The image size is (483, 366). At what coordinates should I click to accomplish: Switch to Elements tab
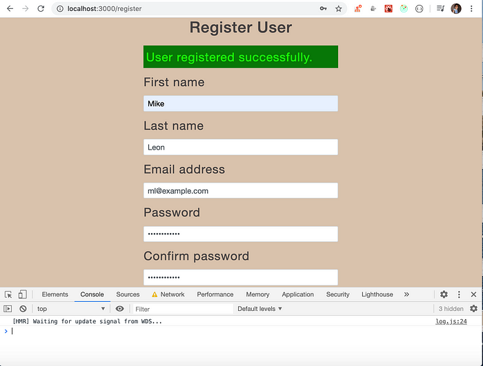pos(55,294)
